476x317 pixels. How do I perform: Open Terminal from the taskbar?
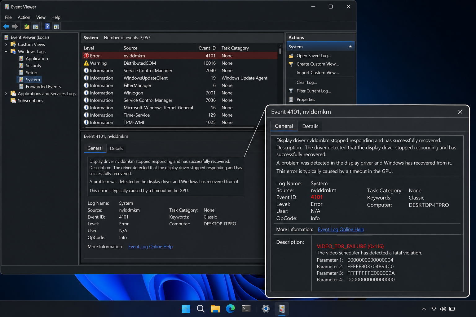(x=246, y=309)
